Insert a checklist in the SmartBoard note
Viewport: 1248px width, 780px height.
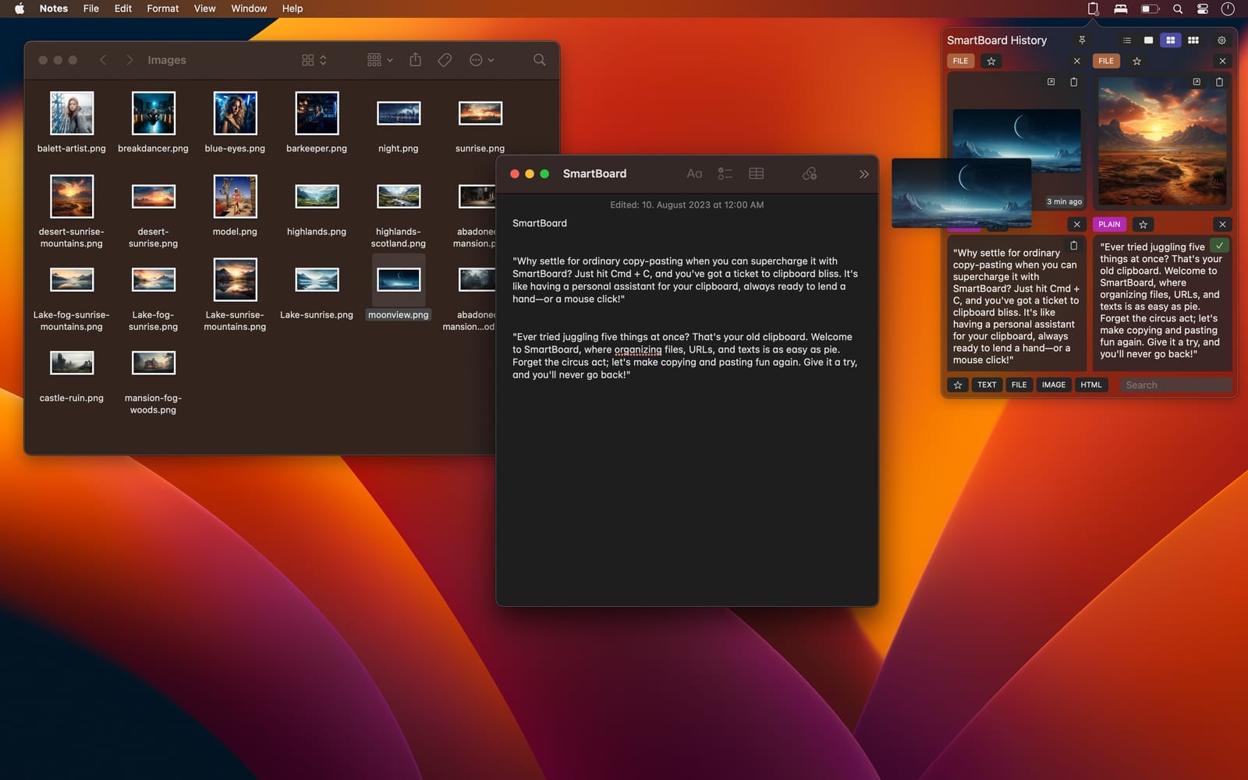click(725, 174)
